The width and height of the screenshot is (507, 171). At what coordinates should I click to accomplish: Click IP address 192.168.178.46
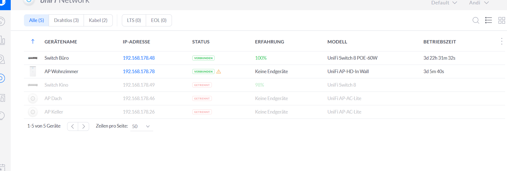click(x=139, y=98)
